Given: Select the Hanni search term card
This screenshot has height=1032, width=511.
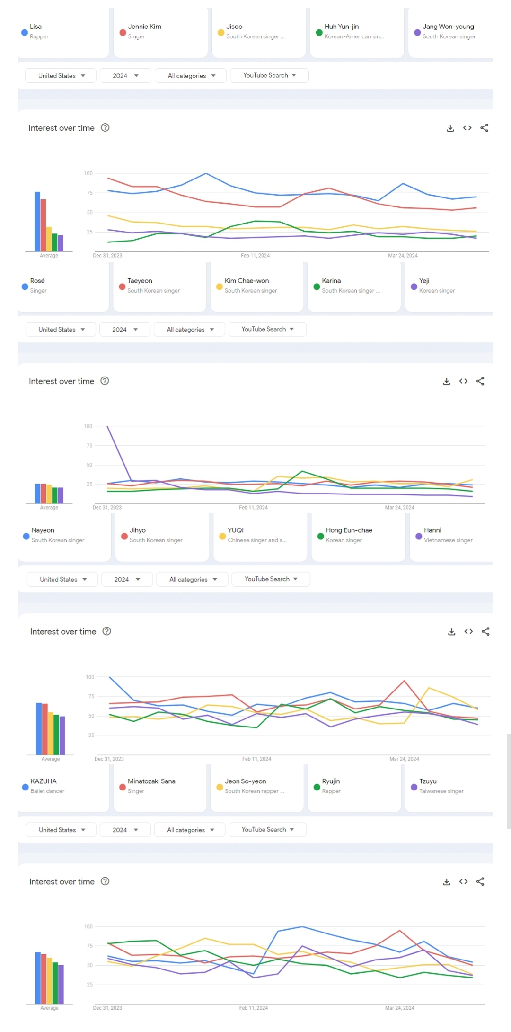Looking at the screenshot, I should (x=449, y=536).
